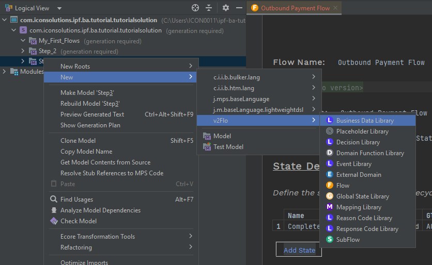
Task: Hide the Logical View panel with minimize icon
Action: coord(239,8)
